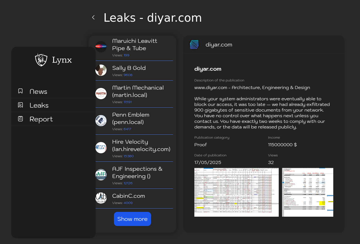Viewport: 360px width, 244px height.
Task: Click the back arrow beside Leaks title
Action: click(x=93, y=17)
